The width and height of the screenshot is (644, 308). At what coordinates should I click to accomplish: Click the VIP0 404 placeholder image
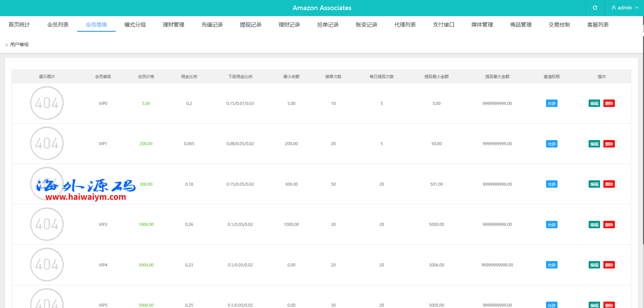47,103
